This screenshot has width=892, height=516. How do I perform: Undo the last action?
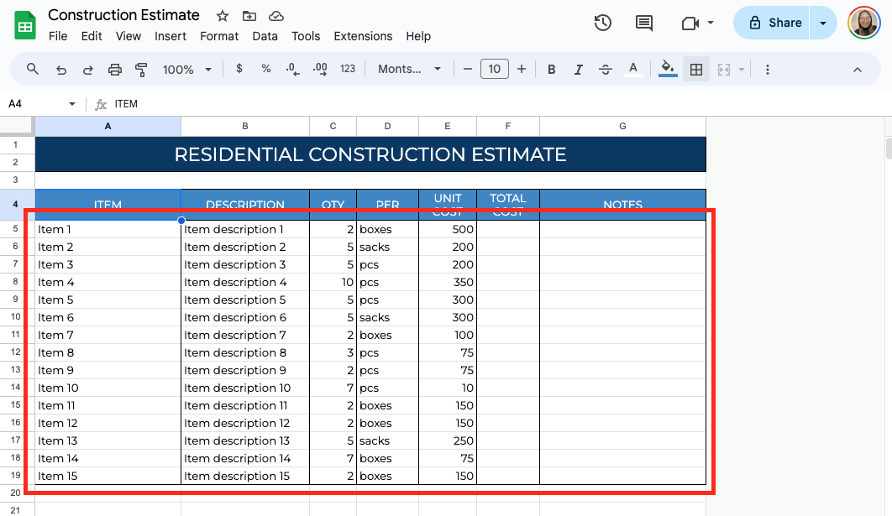click(x=61, y=70)
